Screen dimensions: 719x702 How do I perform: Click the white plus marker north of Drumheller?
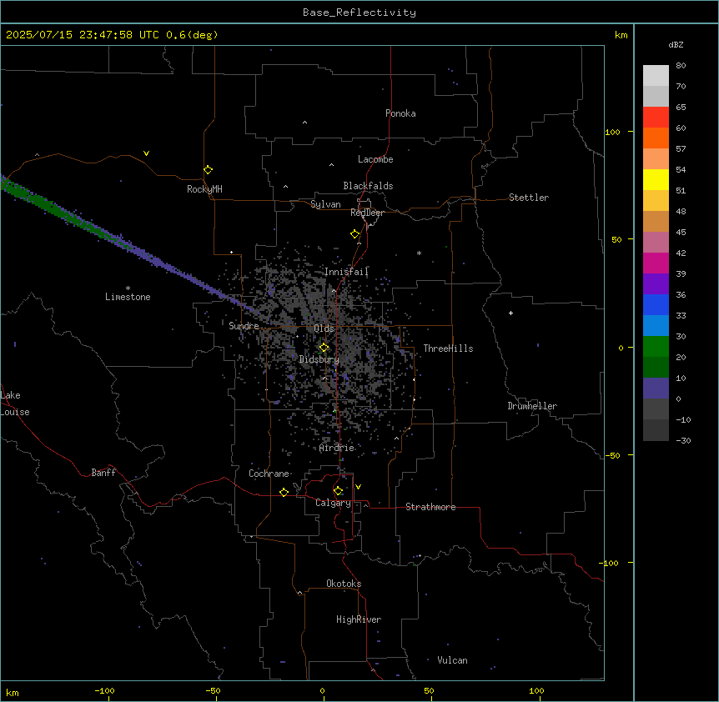pyautogui.click(x=510, y=313)
